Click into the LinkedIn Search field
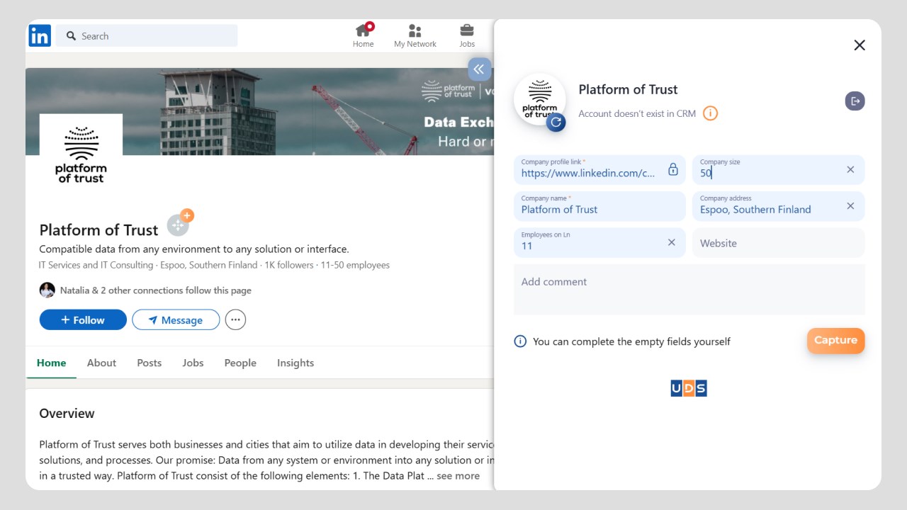Image resolution: width=907 pixels, height=510 pixels. pyautogui.click(x=147, y=36)
